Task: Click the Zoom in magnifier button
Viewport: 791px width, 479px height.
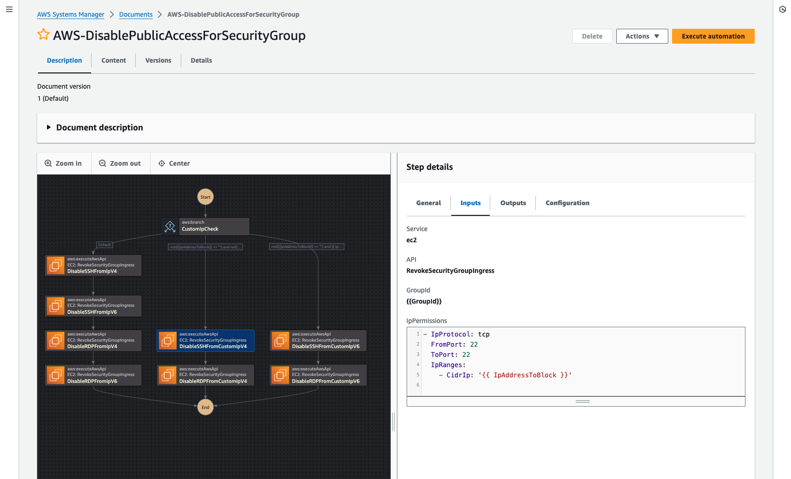Action: 64,163
